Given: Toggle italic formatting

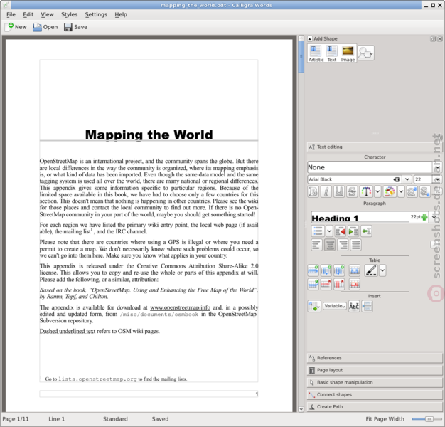Looking at the screenshot, I should pos(326,191).
